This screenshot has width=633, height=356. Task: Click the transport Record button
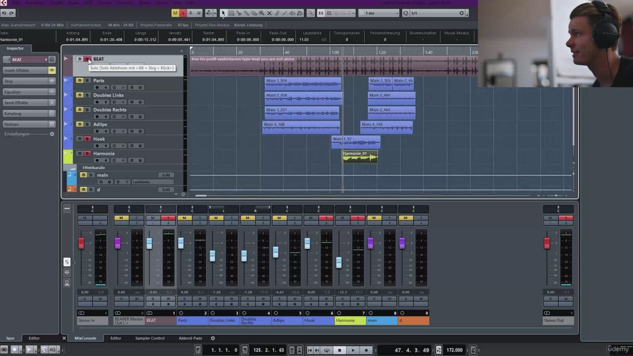point(366,350)
